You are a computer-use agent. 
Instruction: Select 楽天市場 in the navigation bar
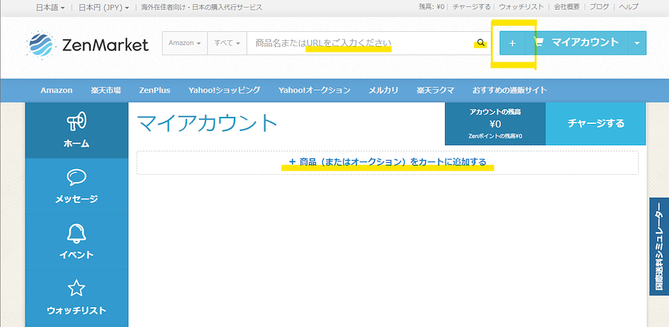(x=106, y=91)
